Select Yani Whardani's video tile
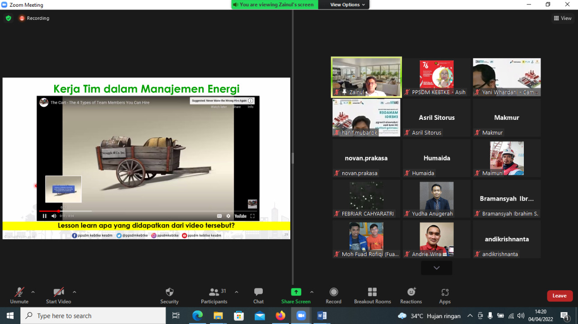This screenshot has height=324, width=578. (x=507, y=77)
